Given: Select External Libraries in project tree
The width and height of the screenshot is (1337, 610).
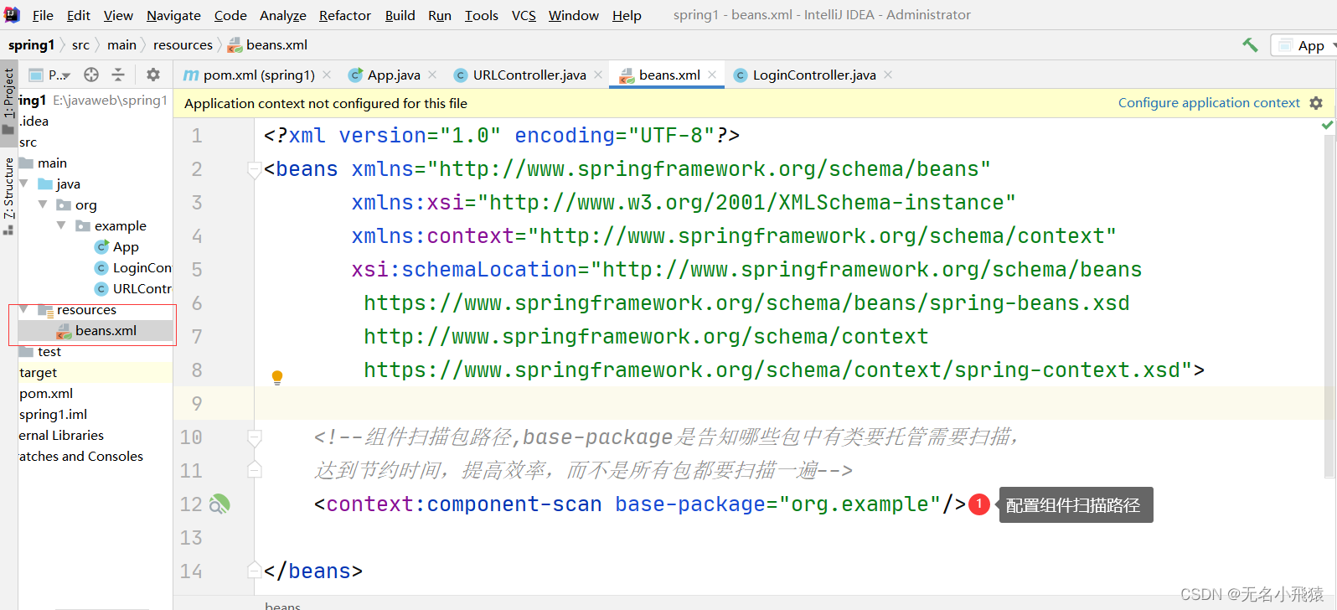Looking at the screenshot, I should pyautogui.click(x=61, y=435).
